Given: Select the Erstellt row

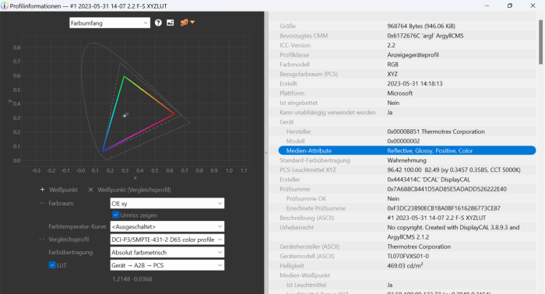Looking at the screenshot, I should tap(407, 84).
